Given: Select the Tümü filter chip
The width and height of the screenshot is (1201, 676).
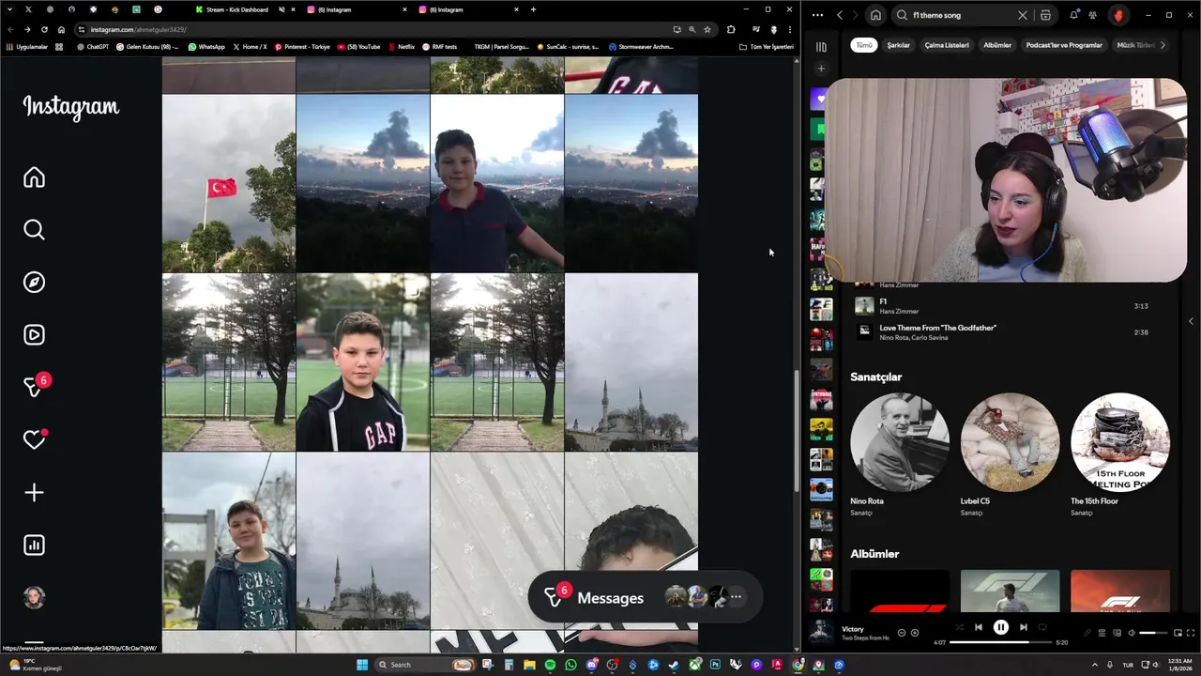Looking at the screenshot, I should coord(864,45).
